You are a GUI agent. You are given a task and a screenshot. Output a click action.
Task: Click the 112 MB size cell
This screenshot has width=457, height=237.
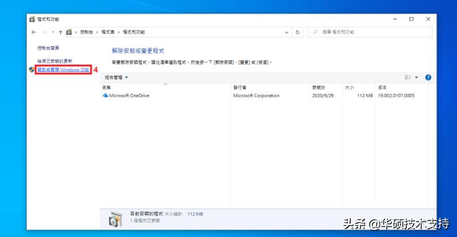[x=365, y=95]
